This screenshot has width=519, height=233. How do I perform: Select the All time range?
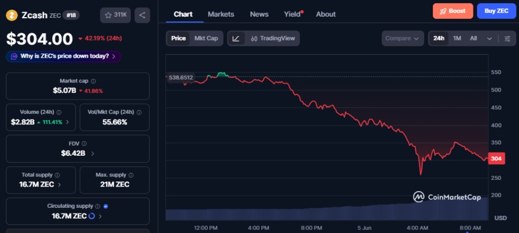(x=473, y=38)
